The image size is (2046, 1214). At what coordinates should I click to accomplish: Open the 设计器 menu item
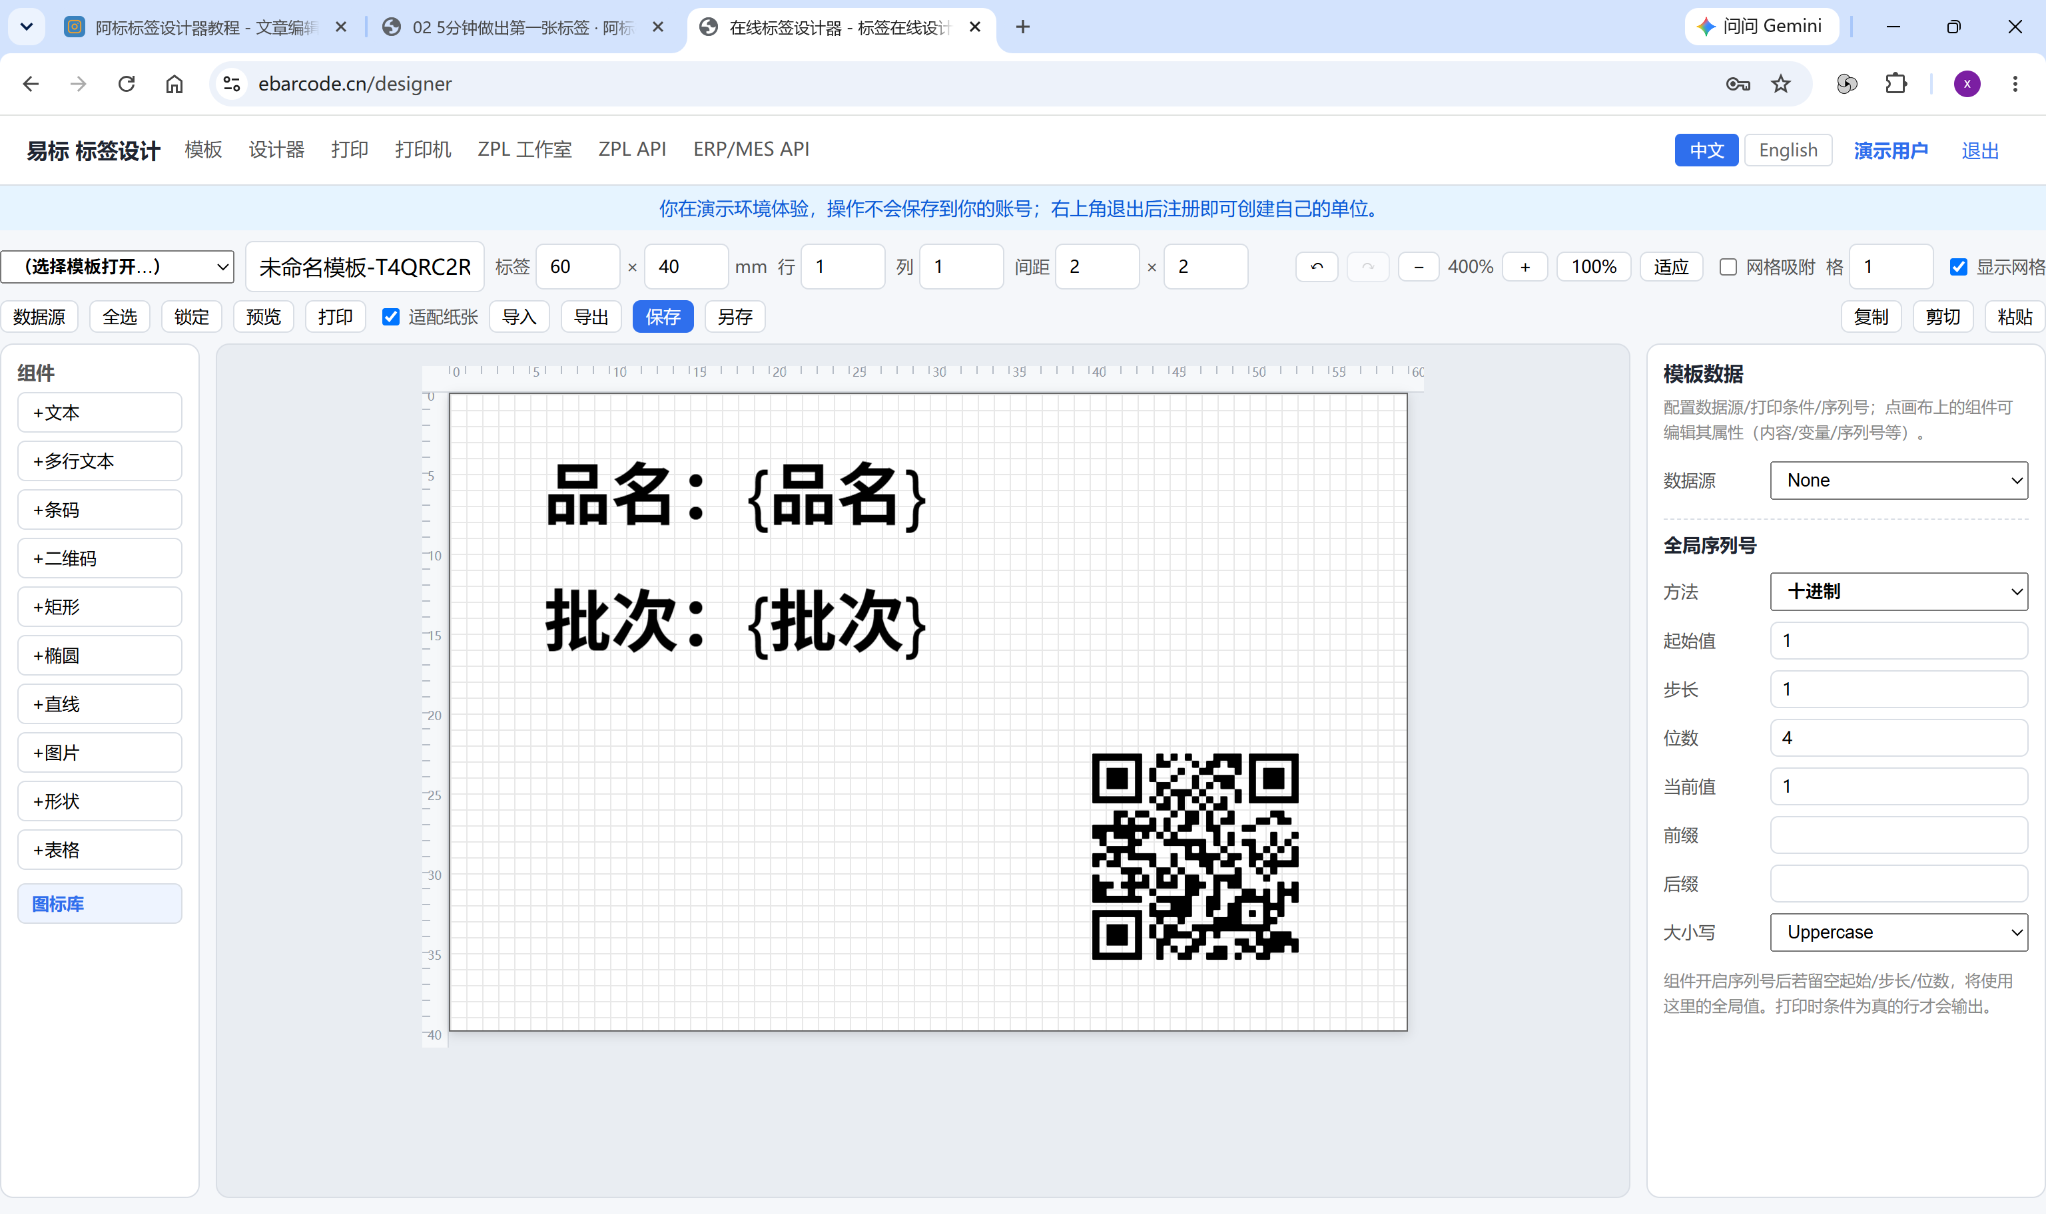pyautogui.click(x=276, y=150)
